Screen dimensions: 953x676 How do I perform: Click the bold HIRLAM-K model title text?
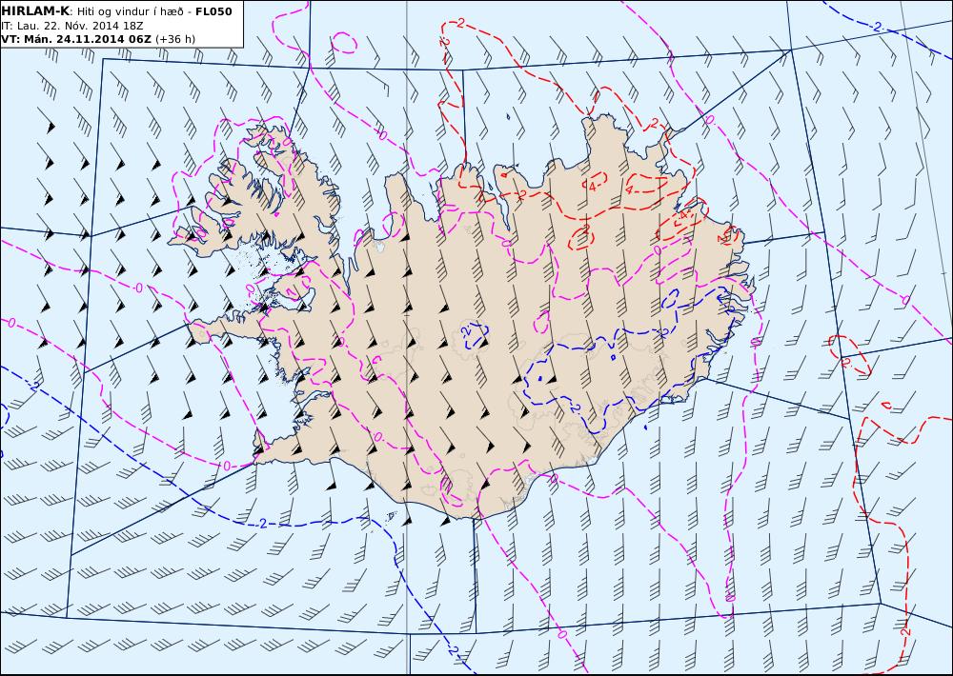pos(35,10)
